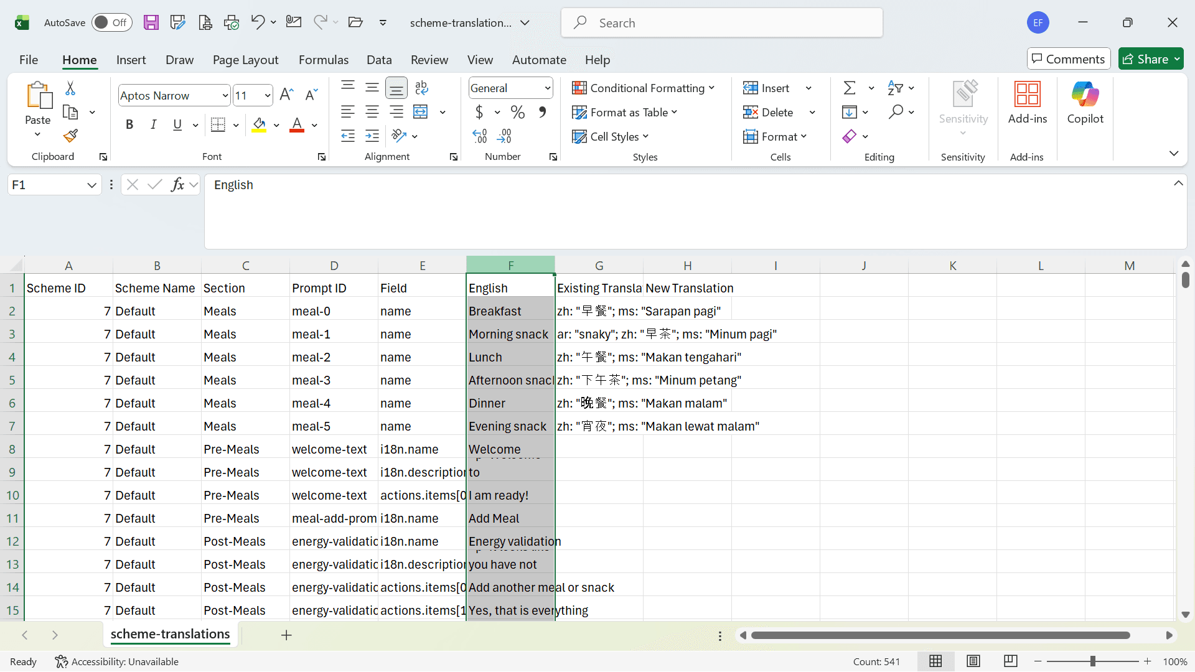Click the Share button
The height and width of the screenshot is (672, 1195).
[x=1150, y=59]
